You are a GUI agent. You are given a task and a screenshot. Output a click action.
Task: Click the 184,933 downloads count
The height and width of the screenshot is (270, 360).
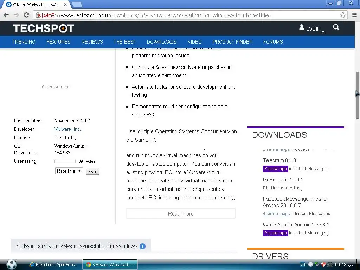point(63,153)
